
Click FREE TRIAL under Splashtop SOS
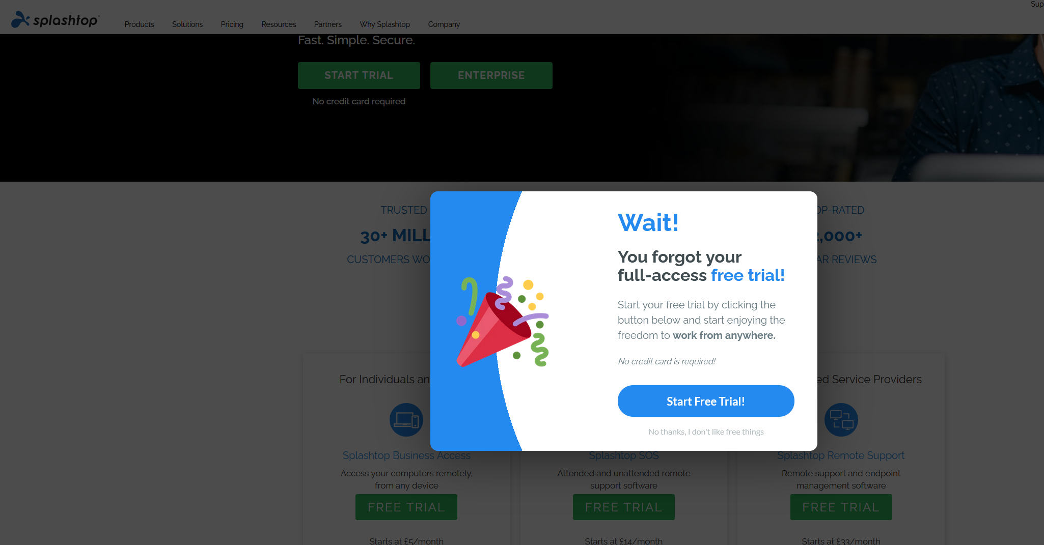(x=624, y=507)
